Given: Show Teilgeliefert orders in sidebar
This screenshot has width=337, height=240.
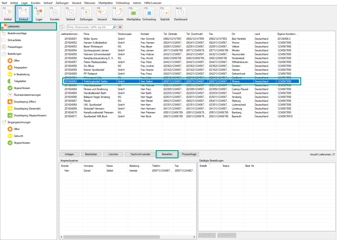Looking at the screenshot, I should click(x=20, y=81).
